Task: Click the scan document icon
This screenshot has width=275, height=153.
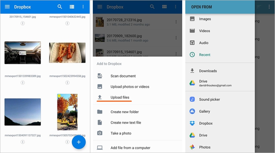Action: pyautogui.click(x=100, y=76)
